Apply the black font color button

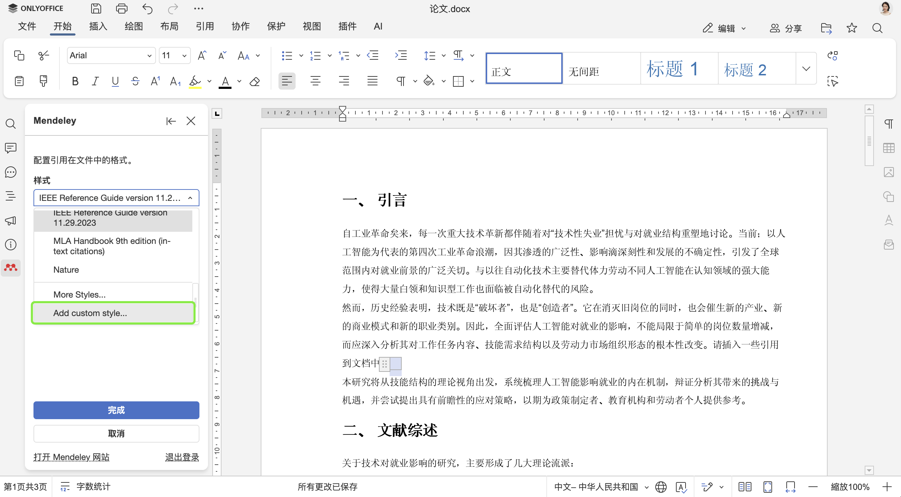225,82
